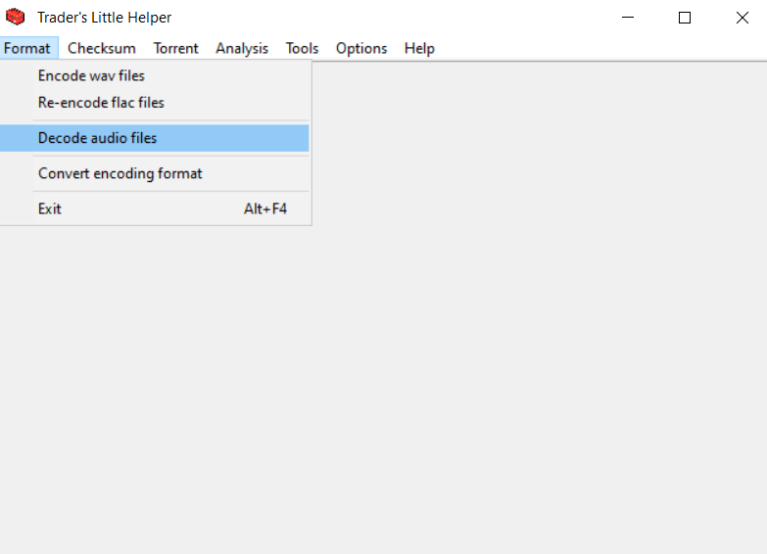This screenshot has width=767, height=554.
Task: Choose Exit from the Format menu
Action: (50, 208)
